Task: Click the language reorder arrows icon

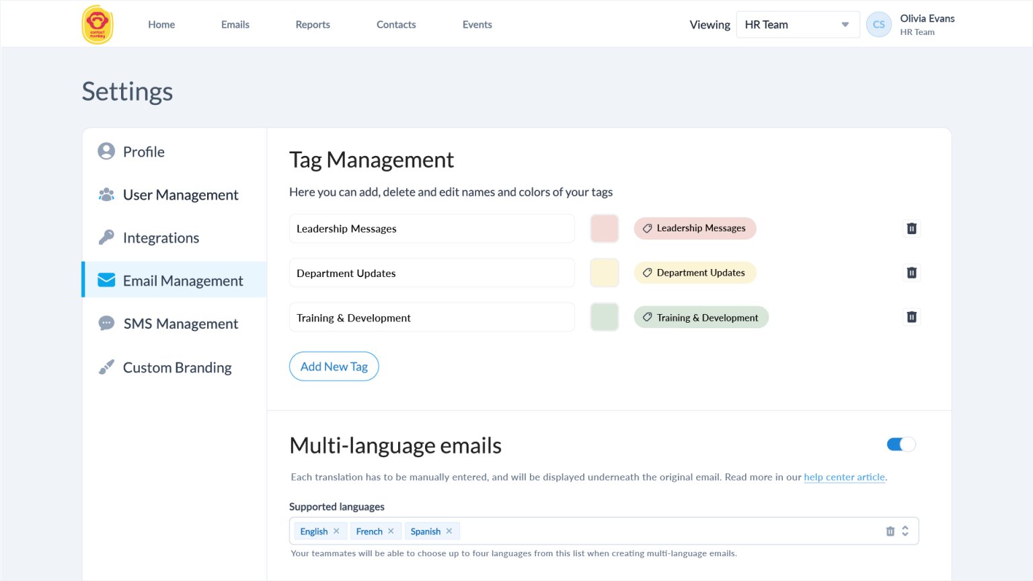Action: (905, 531)
